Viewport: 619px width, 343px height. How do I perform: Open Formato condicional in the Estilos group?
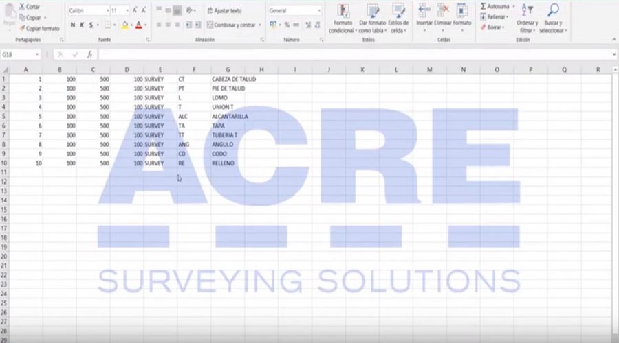coord(342,12)
